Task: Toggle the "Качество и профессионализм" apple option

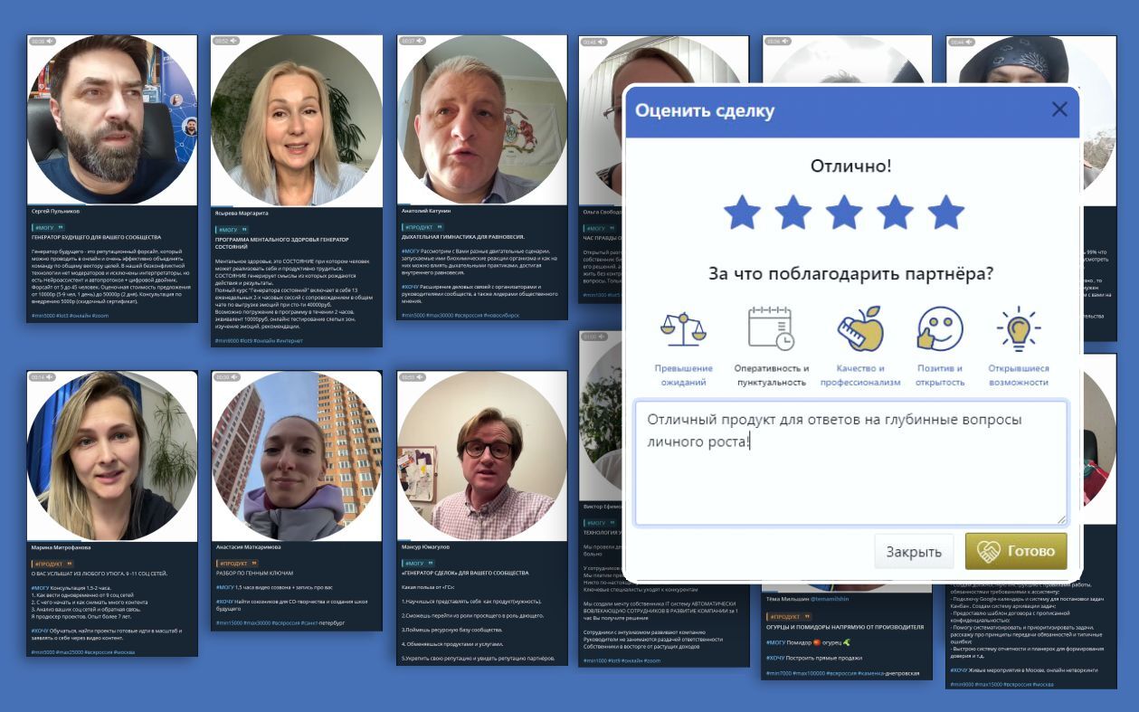Action: [x=860, y=347]
